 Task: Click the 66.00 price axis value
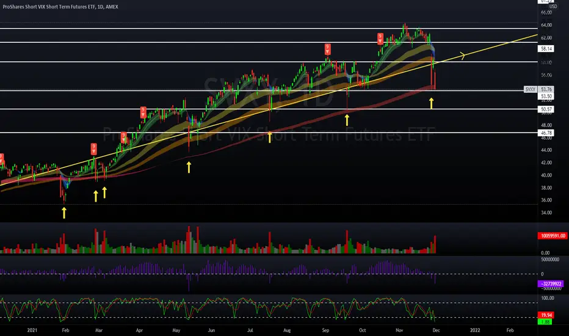(x=546, y=13)
